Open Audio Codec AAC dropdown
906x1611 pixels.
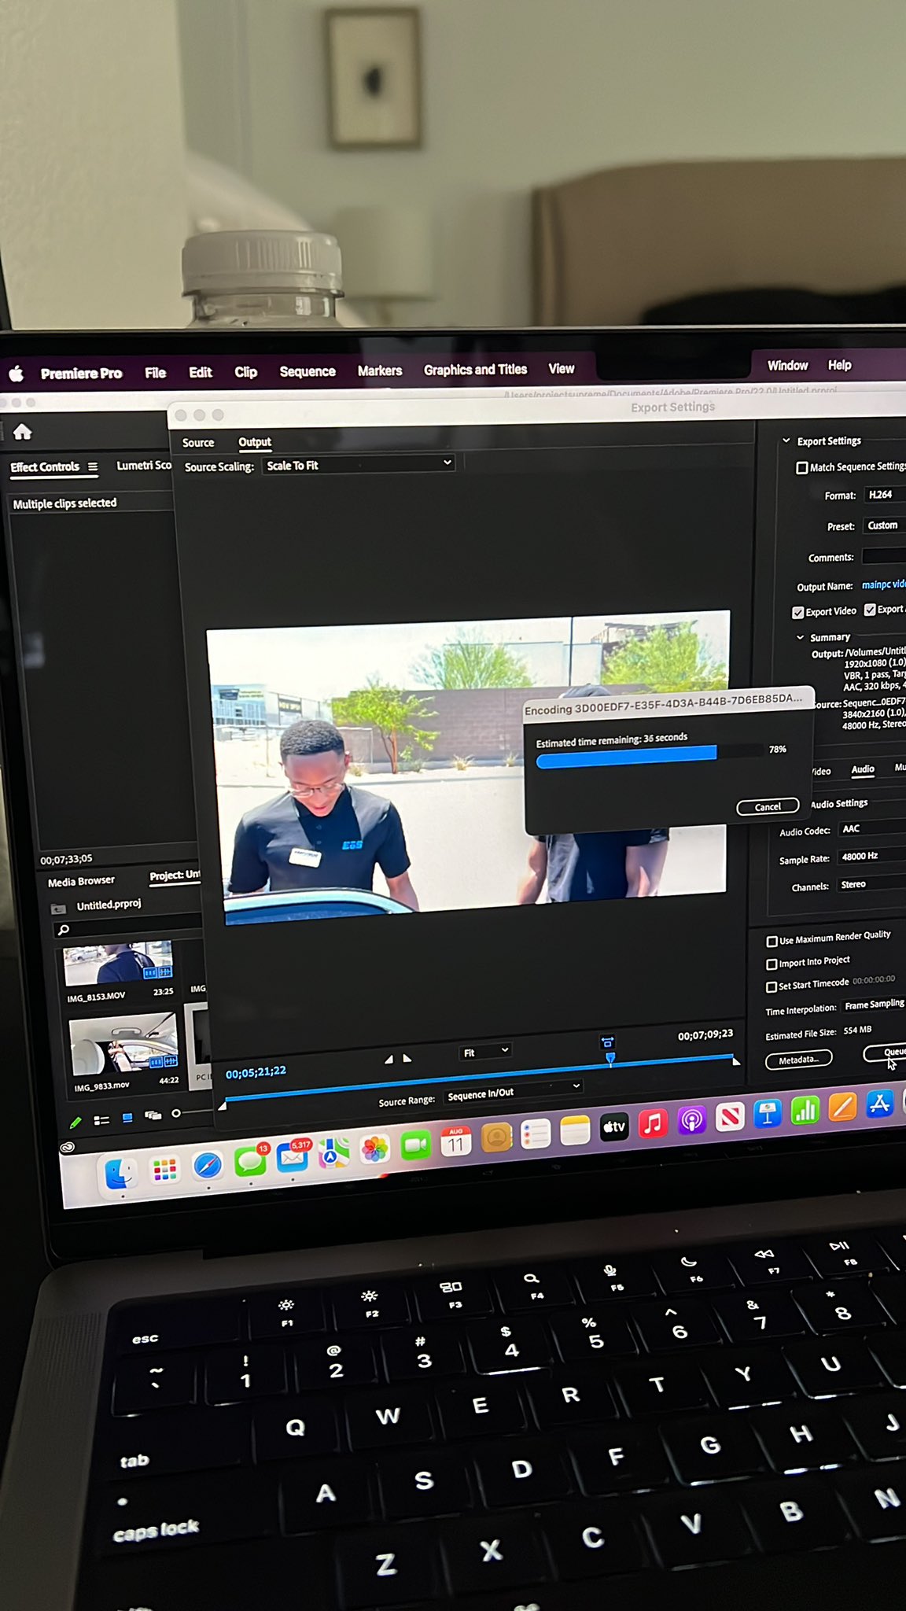(871, 828)
